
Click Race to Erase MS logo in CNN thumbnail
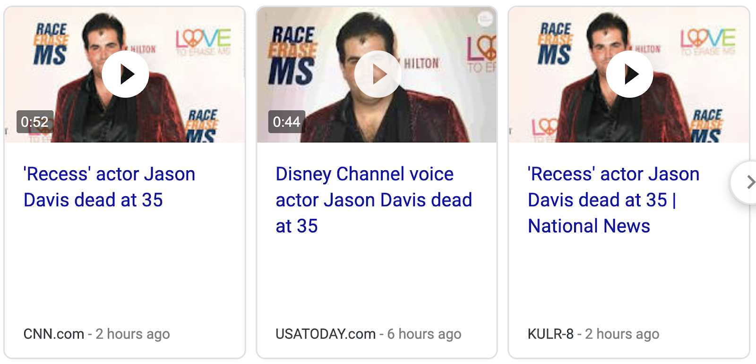click(51, 44)
